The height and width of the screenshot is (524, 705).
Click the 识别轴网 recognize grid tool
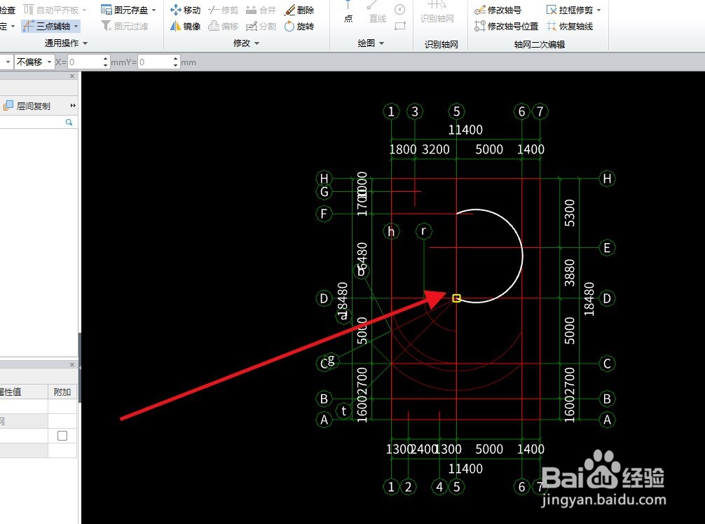click(437, 12)
